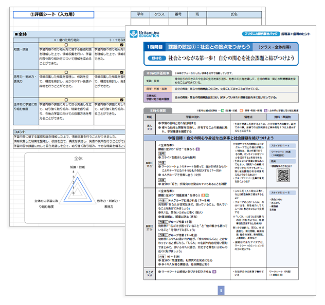
Task: Select the 本時の展開 section header
Action: tap(157, 110)
